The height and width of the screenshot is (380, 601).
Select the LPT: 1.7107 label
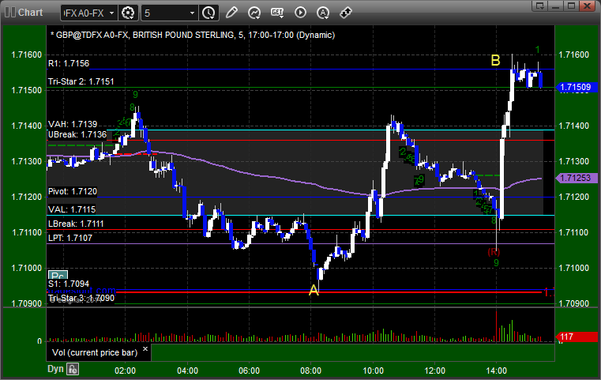pos(70,238)
